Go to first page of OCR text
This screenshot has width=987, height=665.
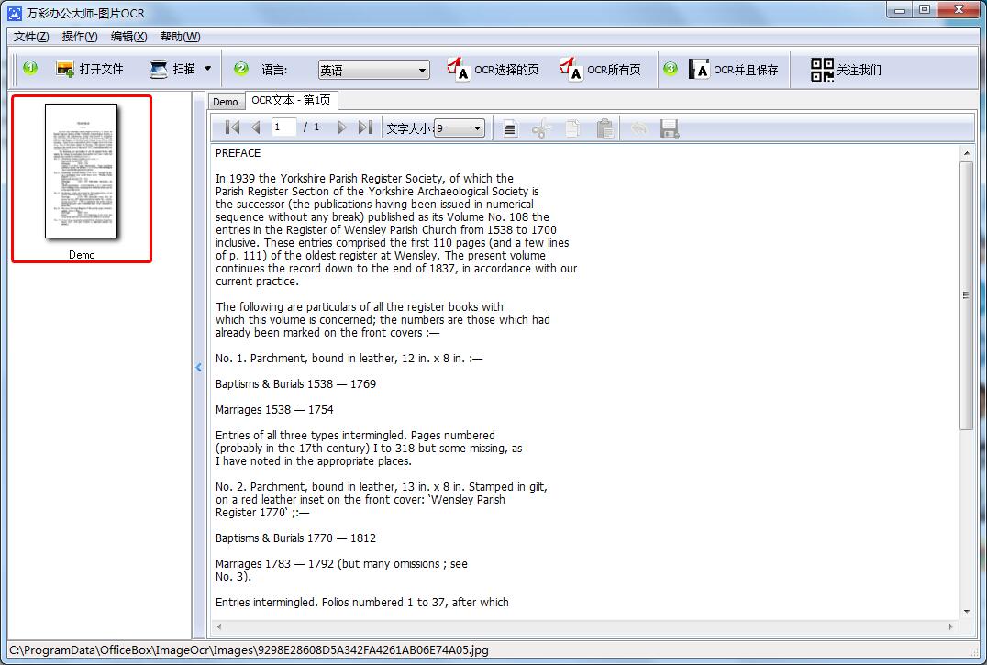pos(232,128)
